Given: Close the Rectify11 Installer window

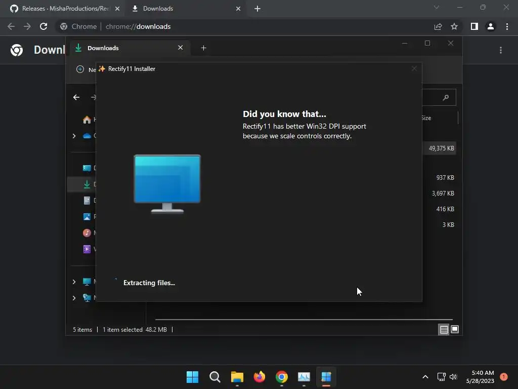Looking at the screenshot, I should click(x=414, y=69).
